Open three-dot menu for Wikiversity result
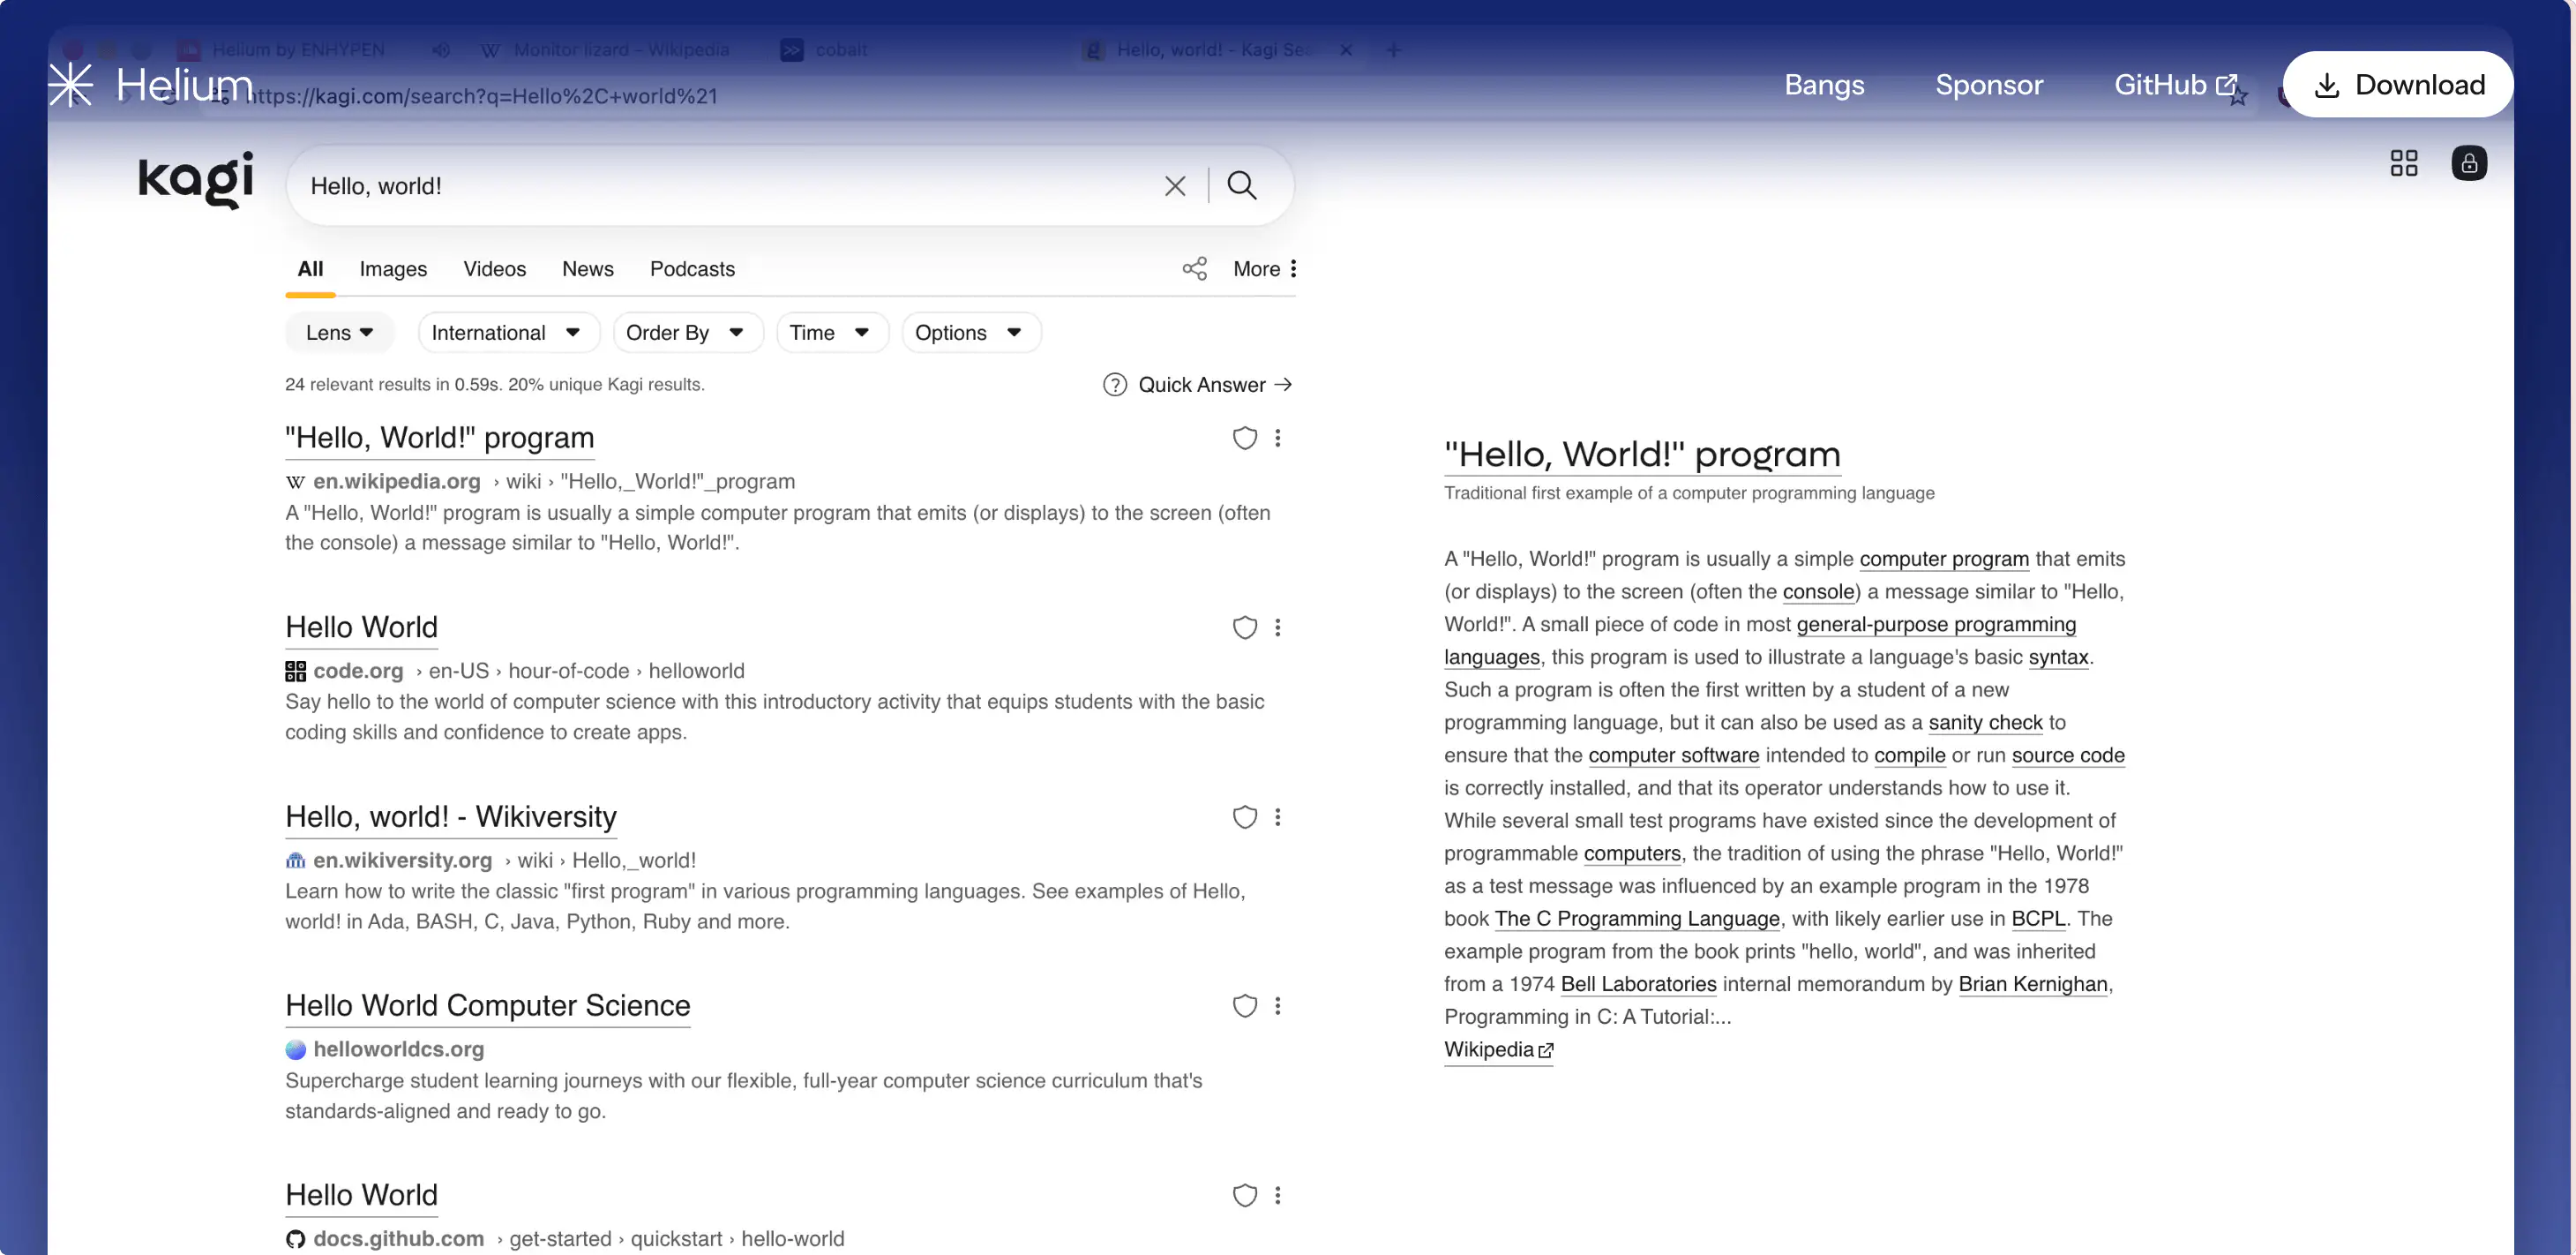The height and width of the screenshot is (1255, 2576). pos(1277,816)
